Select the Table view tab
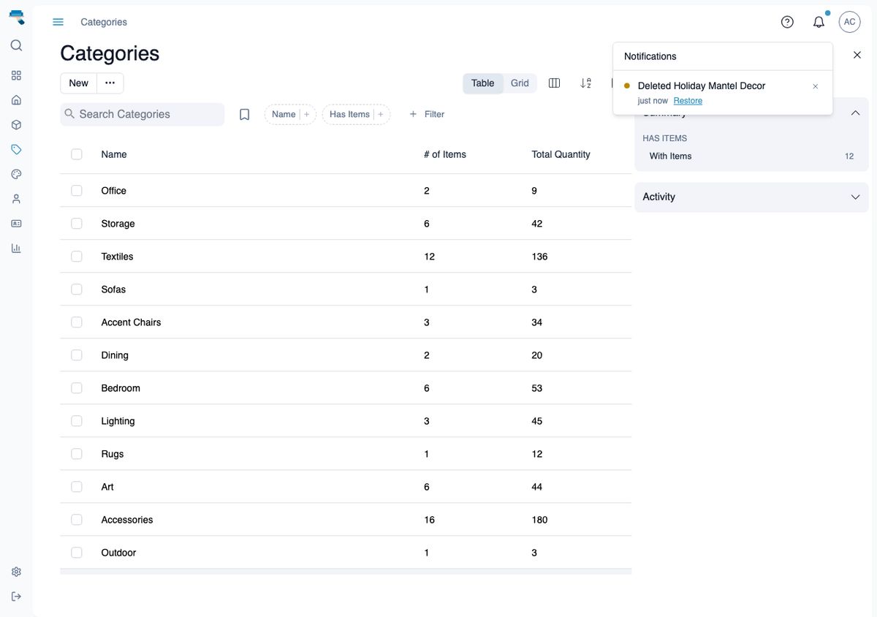The height and width of the screenshot is (617, 877). point(482,83)
